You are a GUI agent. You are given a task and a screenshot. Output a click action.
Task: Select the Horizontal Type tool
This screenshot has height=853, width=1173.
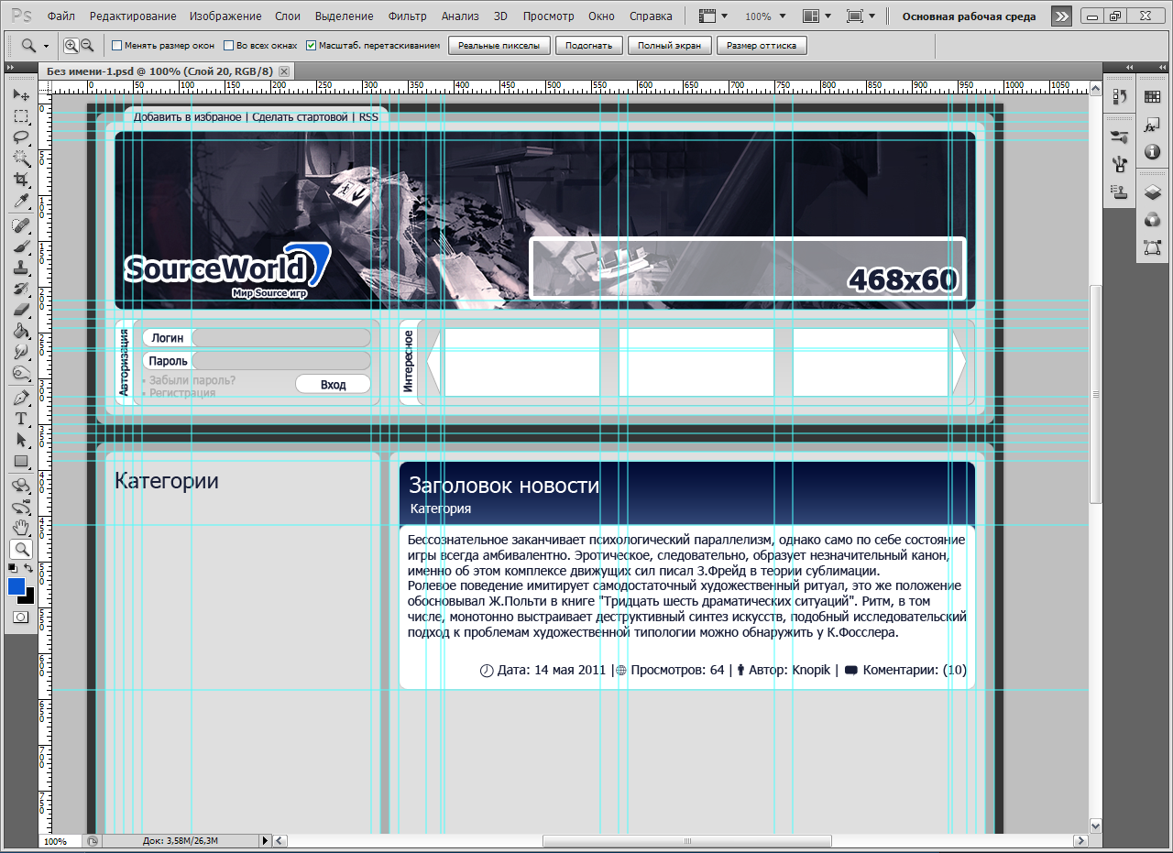click(x=20, y=419)
